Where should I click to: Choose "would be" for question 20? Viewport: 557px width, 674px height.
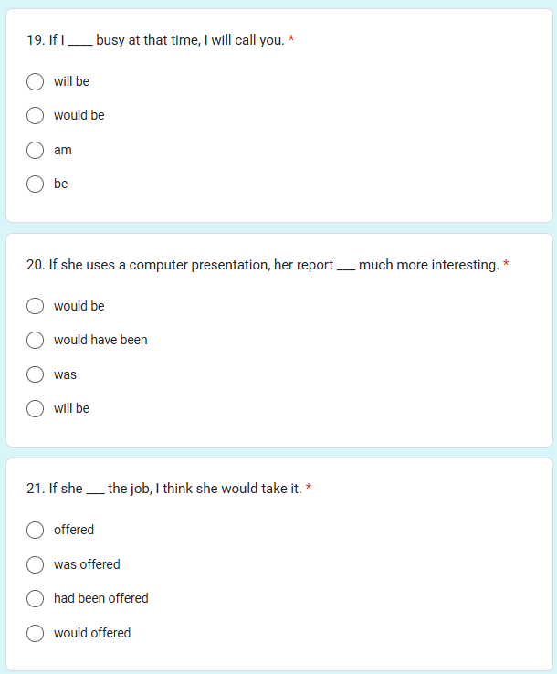pos(35,306)
